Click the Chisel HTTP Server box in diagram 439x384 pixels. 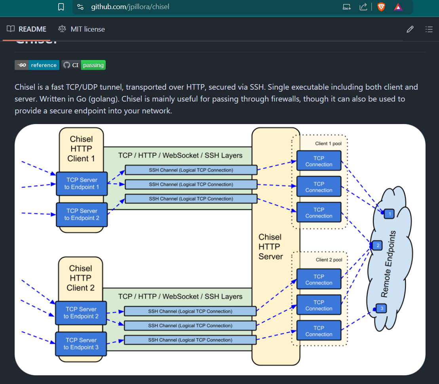point(271,247)
